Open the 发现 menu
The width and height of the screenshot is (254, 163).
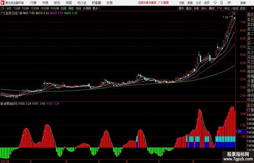(x=69, y=3)
